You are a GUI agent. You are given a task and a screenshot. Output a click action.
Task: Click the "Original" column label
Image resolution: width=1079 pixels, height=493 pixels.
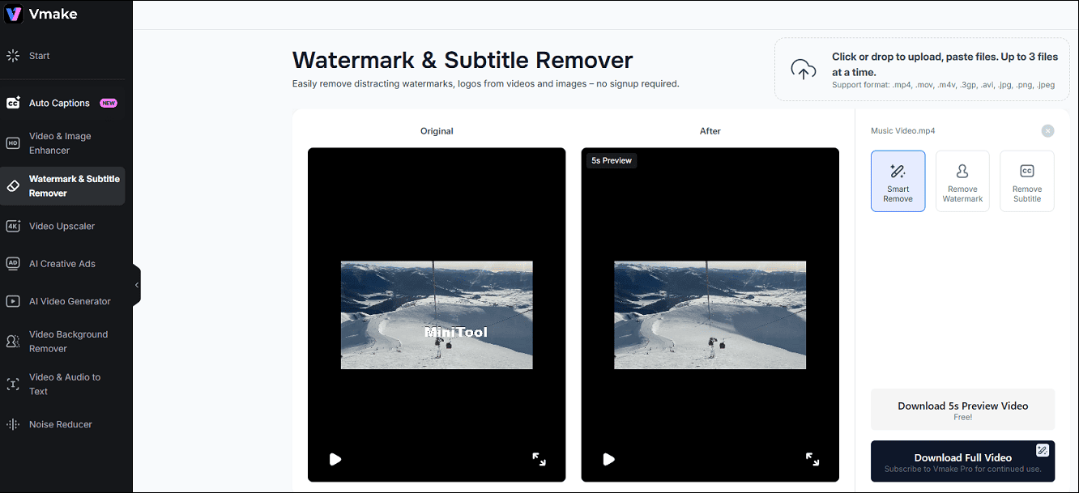tap(437, 131)
